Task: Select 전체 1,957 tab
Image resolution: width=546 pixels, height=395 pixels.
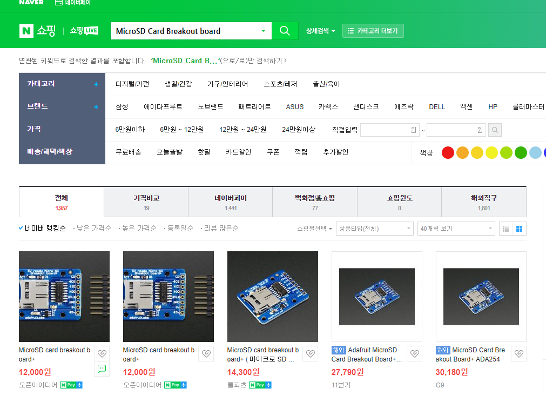Action: point(61,202)
